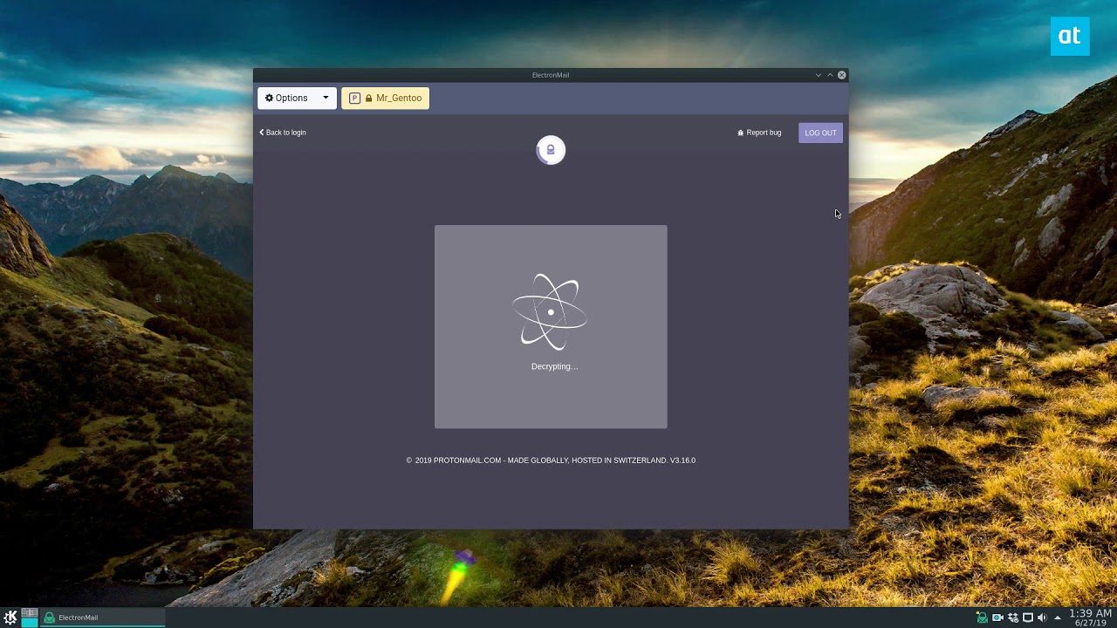Minimize the ElectronMail window
Image resolution: width=1117 pixels, height=628 pixels.
(819, 75)
